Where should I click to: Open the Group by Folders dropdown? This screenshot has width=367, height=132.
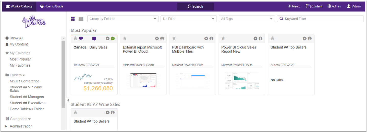pyautogui.click(x=123, y=19)
